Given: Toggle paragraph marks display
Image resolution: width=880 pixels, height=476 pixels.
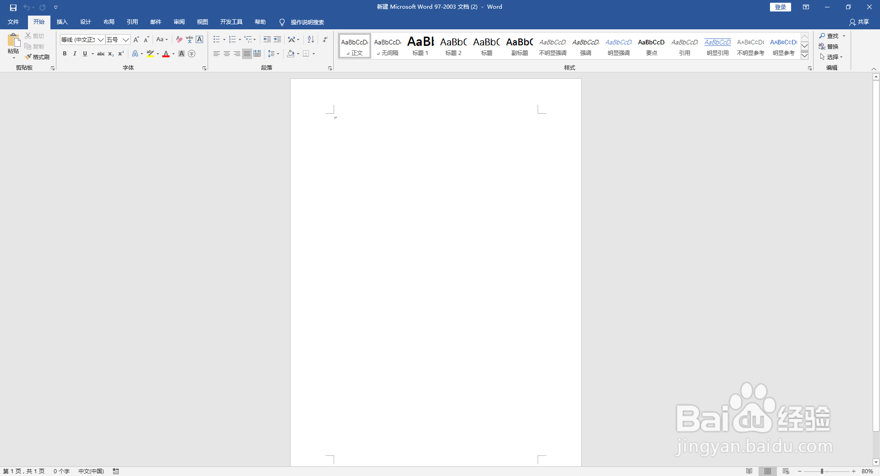Looking at the screenshot, I should pos(324,39).
